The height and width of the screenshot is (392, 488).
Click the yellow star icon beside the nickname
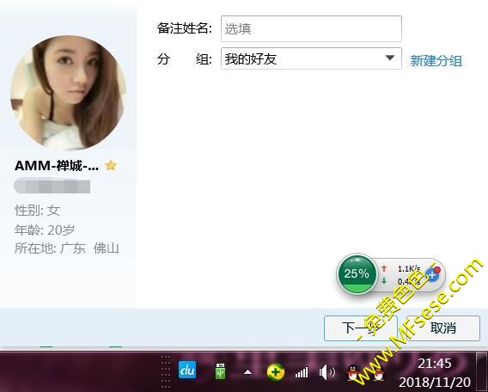[x=111, y=165]
